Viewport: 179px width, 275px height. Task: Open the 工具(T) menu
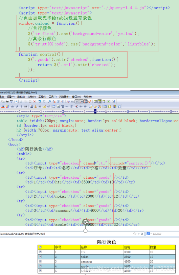click(x=53, y=97)
